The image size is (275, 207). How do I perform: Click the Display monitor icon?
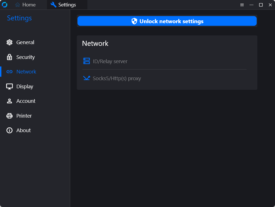[x=10, y=86]
